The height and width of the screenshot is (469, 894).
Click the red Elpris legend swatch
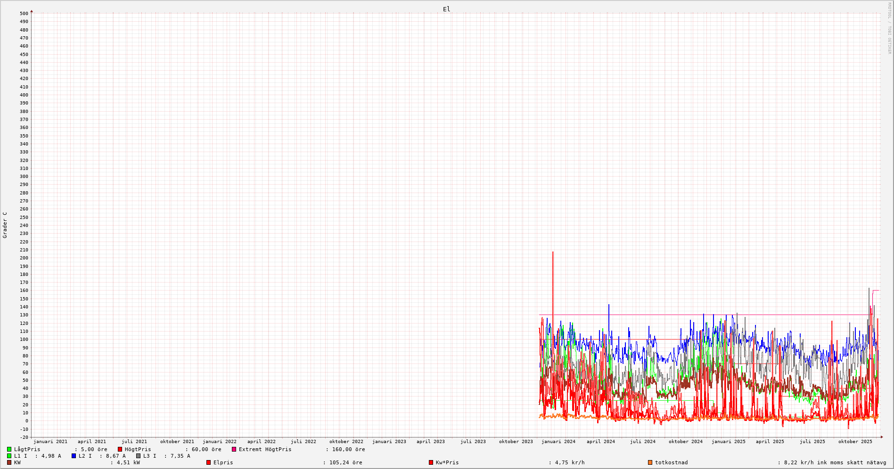208,462
